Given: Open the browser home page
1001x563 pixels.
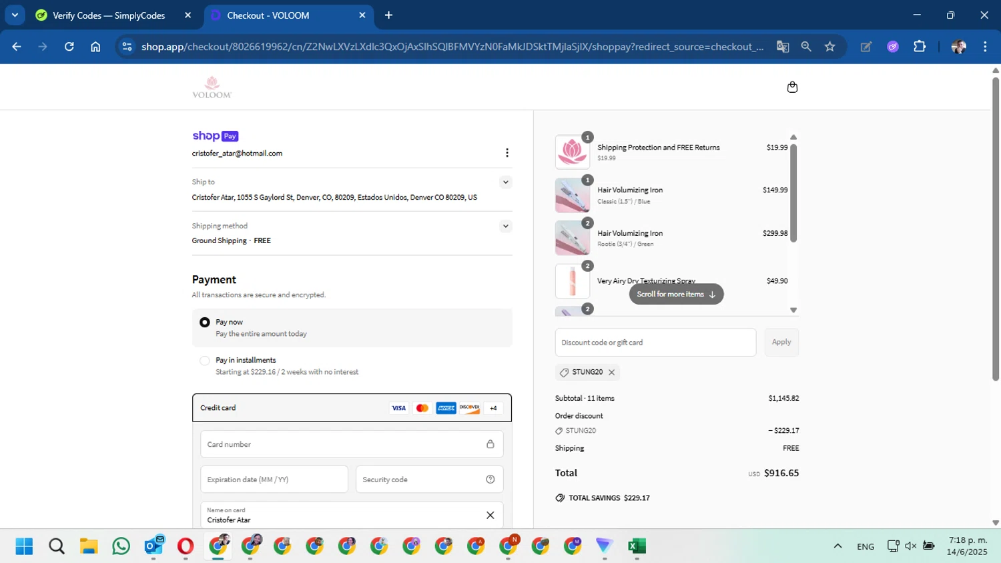Looking at the screenshot, I should [95, 47].
